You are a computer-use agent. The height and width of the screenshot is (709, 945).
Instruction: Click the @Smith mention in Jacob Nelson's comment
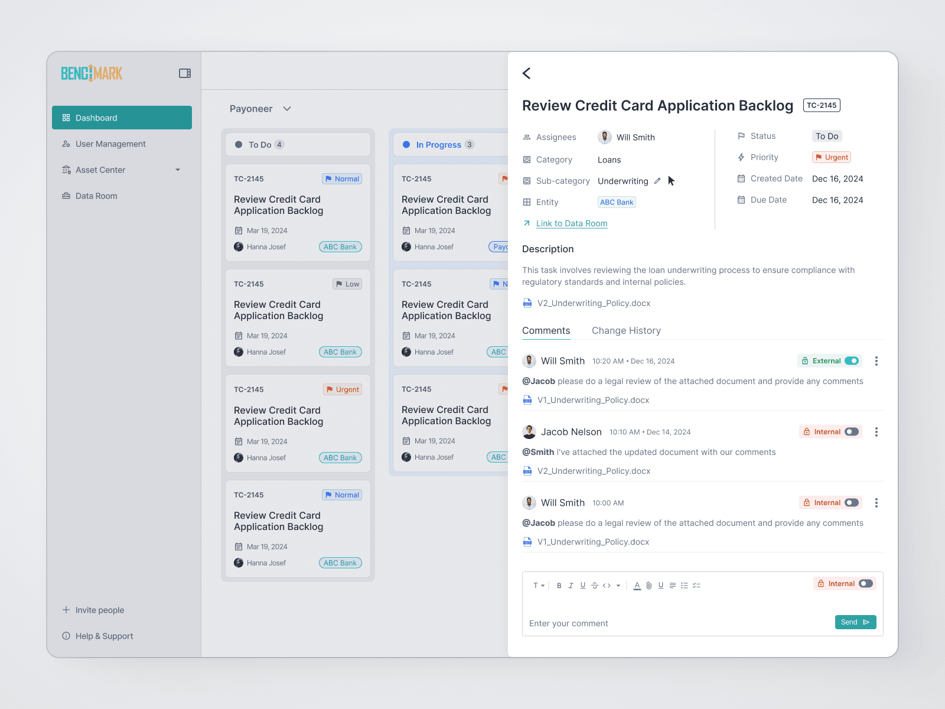tap(538, 452)
